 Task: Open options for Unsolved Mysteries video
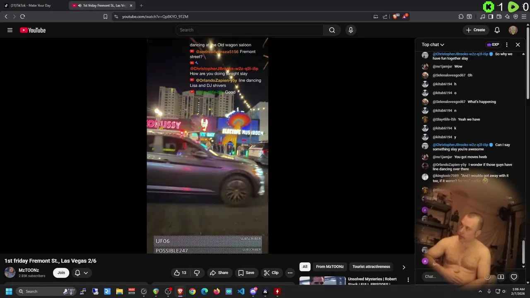(x=408, y=280)
